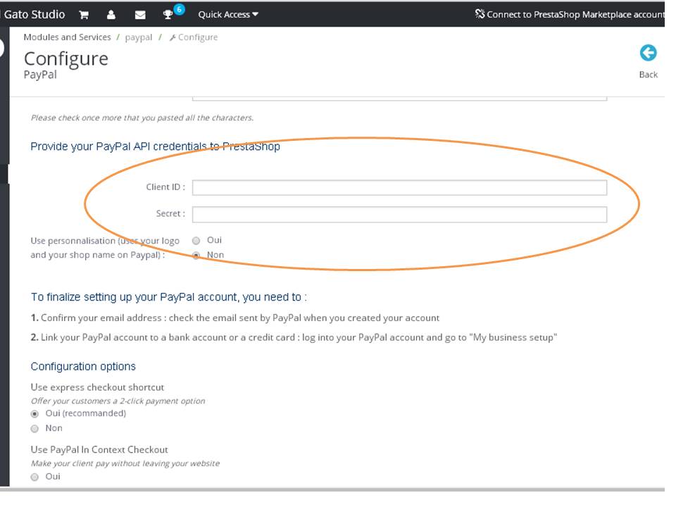The height and width of the screenshot is (507, 676).
Task: Click the 'Use PayPal In Context Checkout' label
Action: (x=99, y=450)
